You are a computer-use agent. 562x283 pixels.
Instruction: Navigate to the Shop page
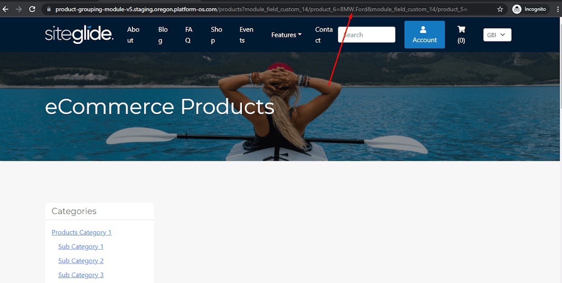[x=217, y=35]
